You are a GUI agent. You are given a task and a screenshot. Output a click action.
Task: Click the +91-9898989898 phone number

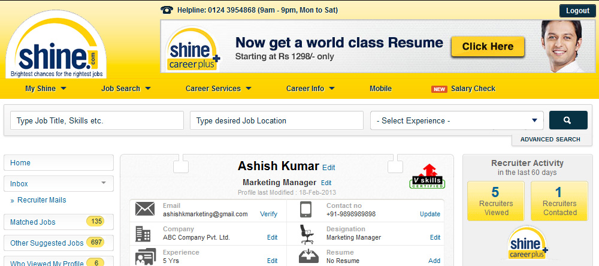pyautogui.click(x=351, y=214)
